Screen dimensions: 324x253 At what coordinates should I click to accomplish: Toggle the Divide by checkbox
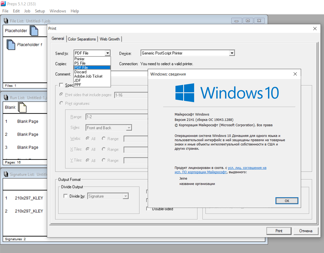[x=66, y=196]
